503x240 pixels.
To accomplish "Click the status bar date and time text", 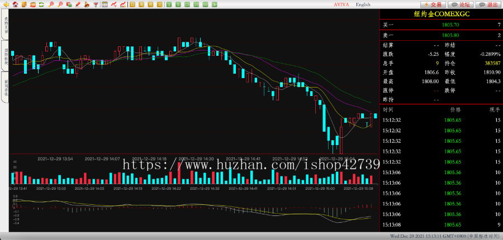I will pos(445,236).
